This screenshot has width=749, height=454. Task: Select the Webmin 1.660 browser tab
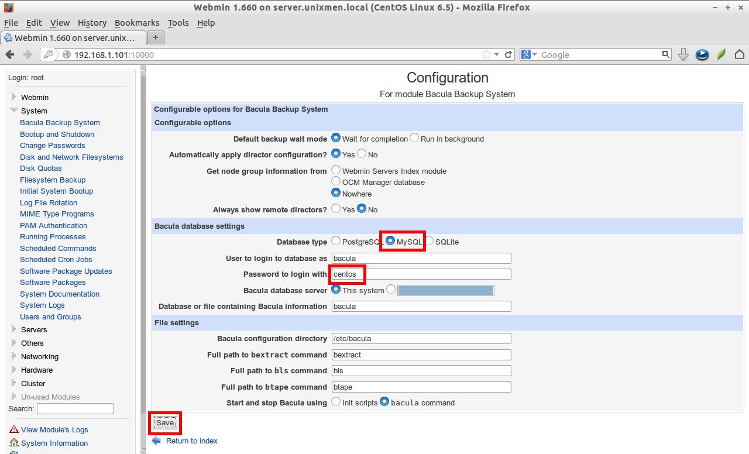click(x=72, y=37)
